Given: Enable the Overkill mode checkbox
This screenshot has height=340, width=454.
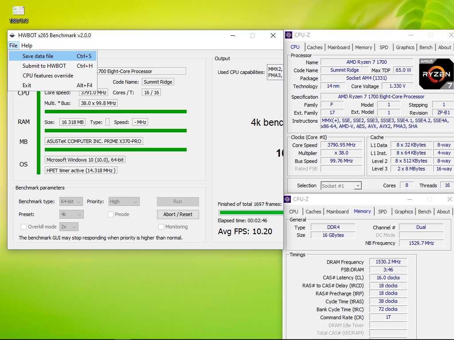Looking at the screenshot, I should pyautogui.click(x=24, y=227).
